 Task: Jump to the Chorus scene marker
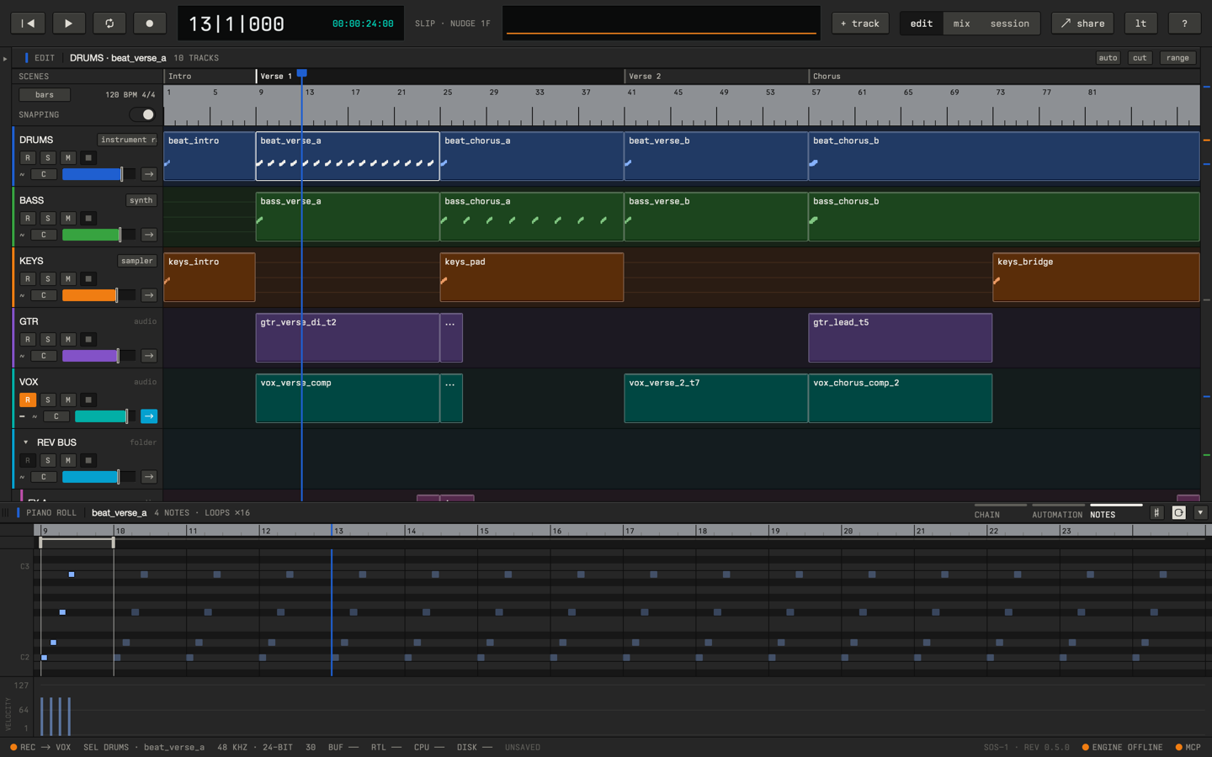[827, 77]
